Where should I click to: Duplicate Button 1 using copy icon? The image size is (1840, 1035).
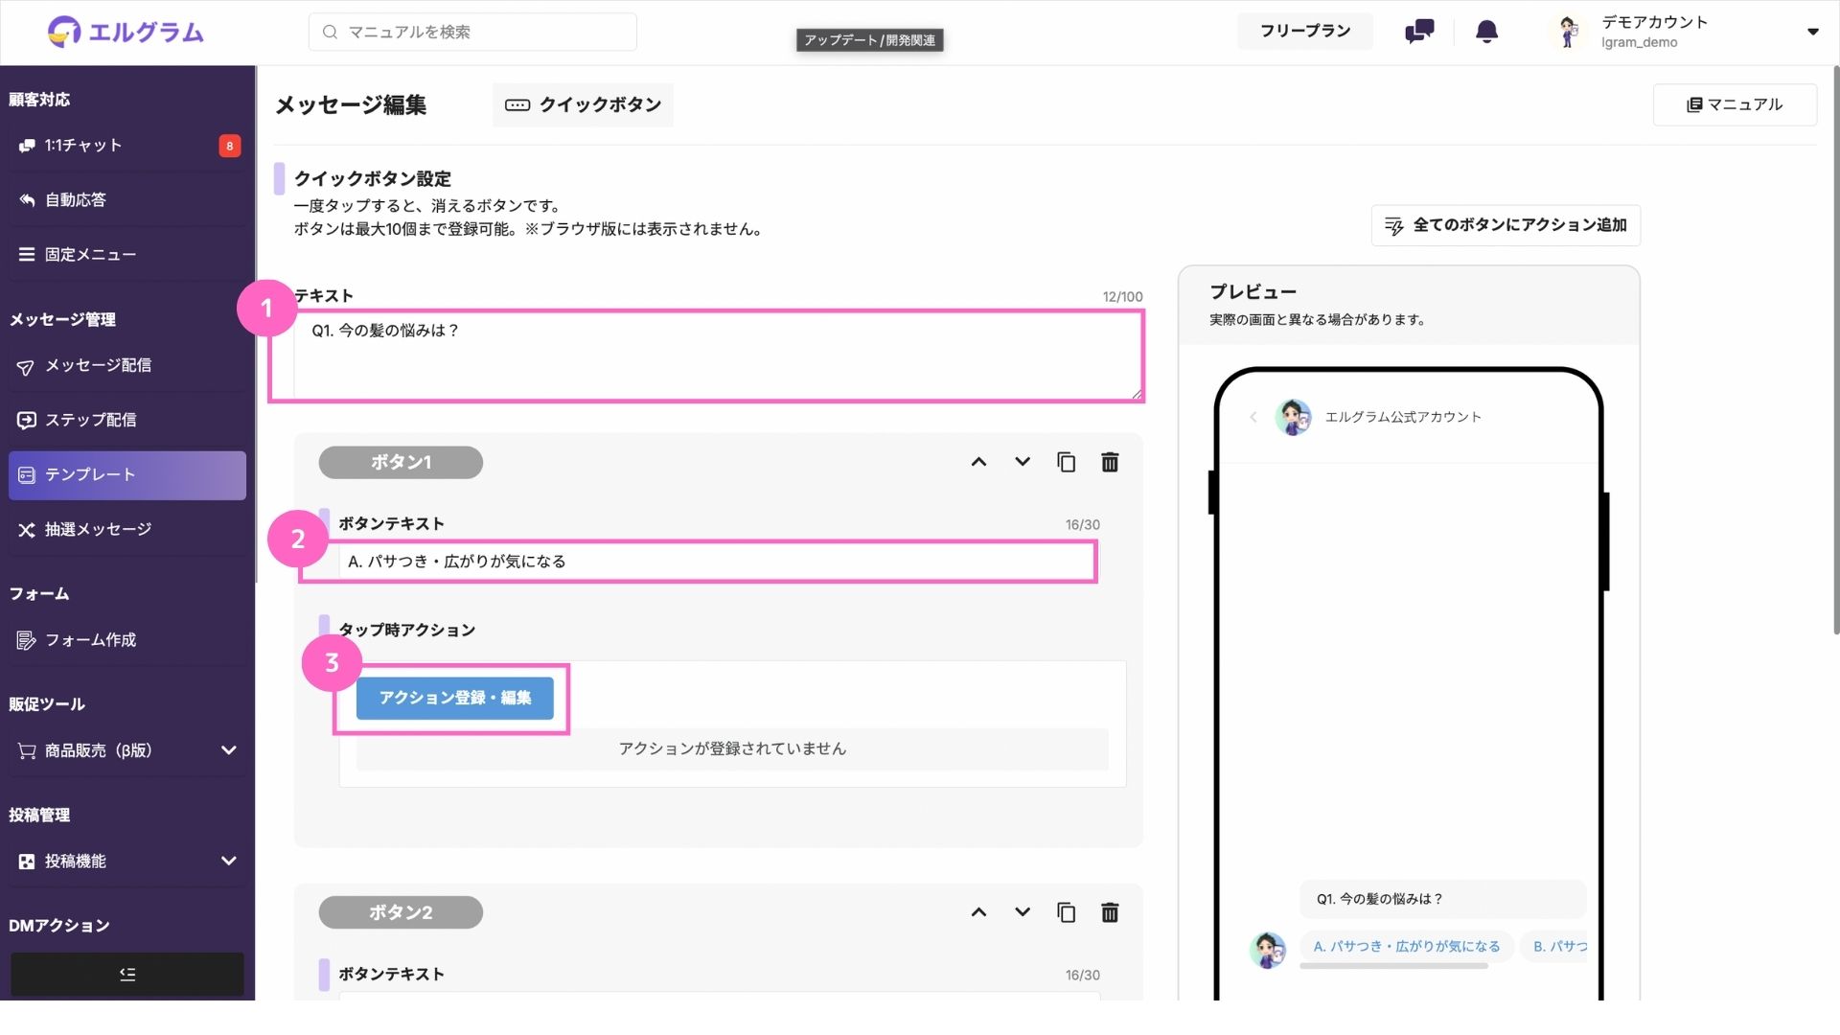coord(1066,463)
